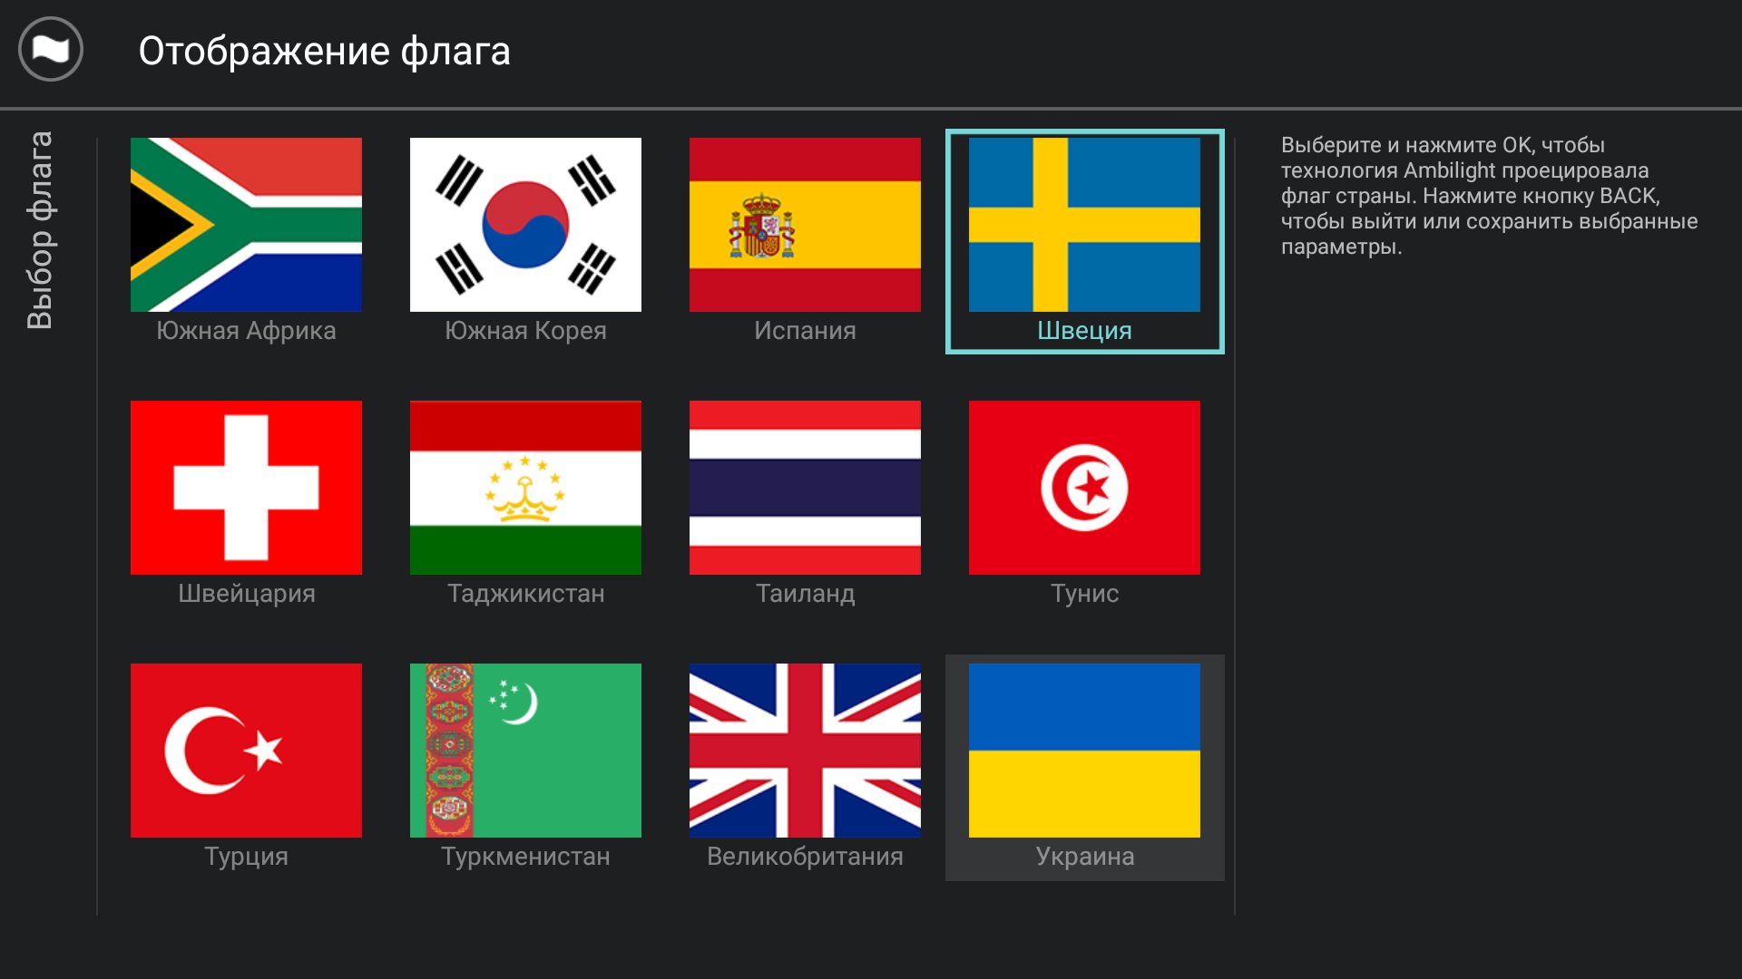The width and height of the screenshot is (1742, 979).
Task: Click the 'Туркменистан' label
Action: pyautogui.click(x=525, y=857)
